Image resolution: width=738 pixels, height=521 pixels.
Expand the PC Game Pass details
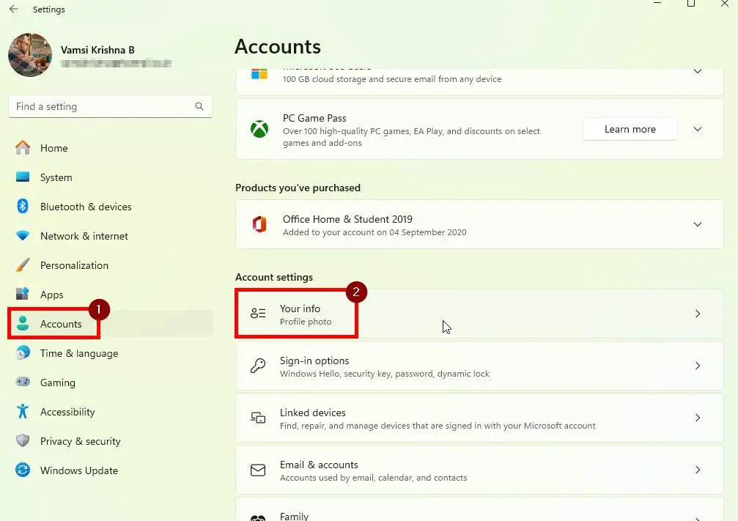pos(697,129)
